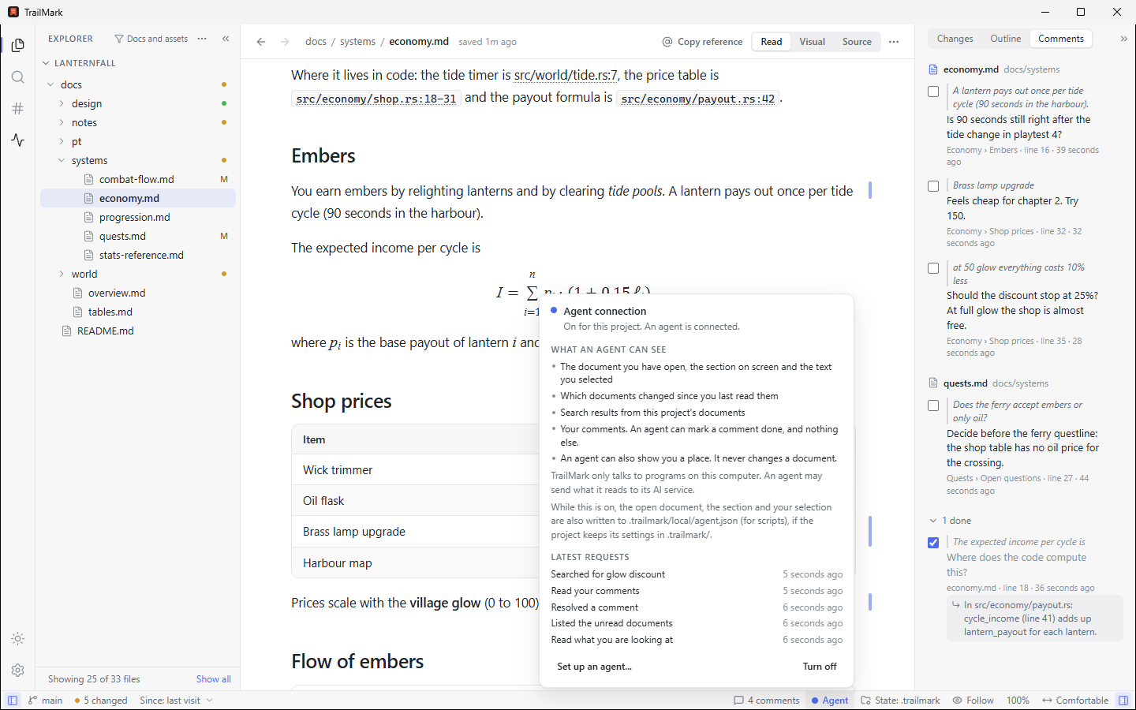The width and height of the screenshot is (1136, 710).
Task: Open the Explorer files icon in activity bar
Action: (17, 45)
